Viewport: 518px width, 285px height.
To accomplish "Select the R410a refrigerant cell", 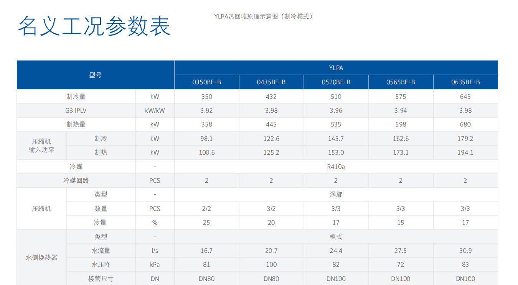I will pyautogui.click(x=336, y=167).
